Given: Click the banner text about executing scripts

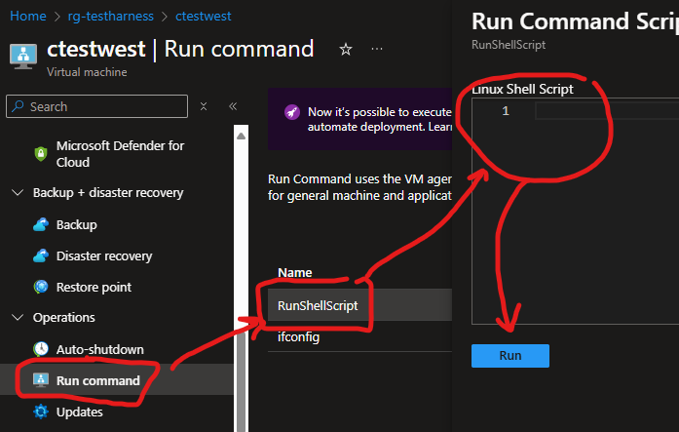Looking at the screenshot, I should pyautogui.click(x=380, y=120).
